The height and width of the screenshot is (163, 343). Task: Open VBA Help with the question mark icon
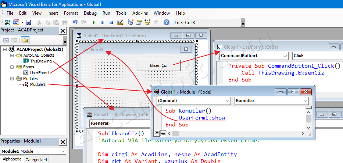coord(167,22)
